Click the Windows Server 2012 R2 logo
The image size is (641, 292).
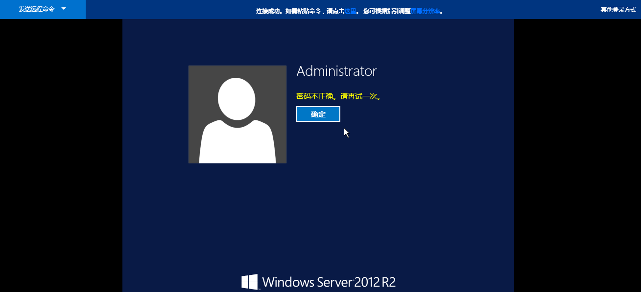pos(318,282)
